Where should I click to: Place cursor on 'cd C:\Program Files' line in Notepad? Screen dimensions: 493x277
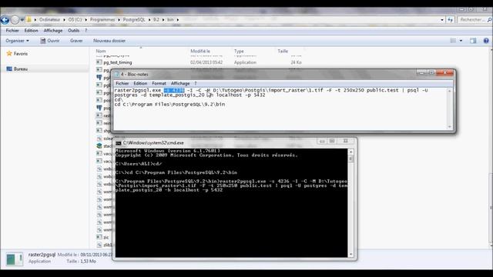click(169, 105)
